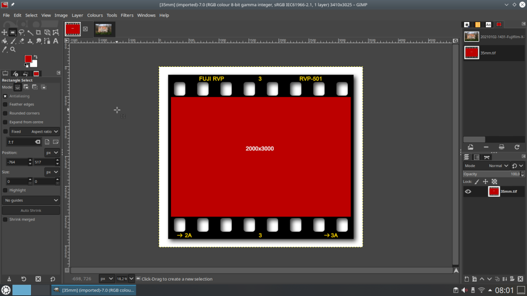527x296 pixels.
Task: Select the Crop tool
Action: pyautogui.click(x=39, y=32)
